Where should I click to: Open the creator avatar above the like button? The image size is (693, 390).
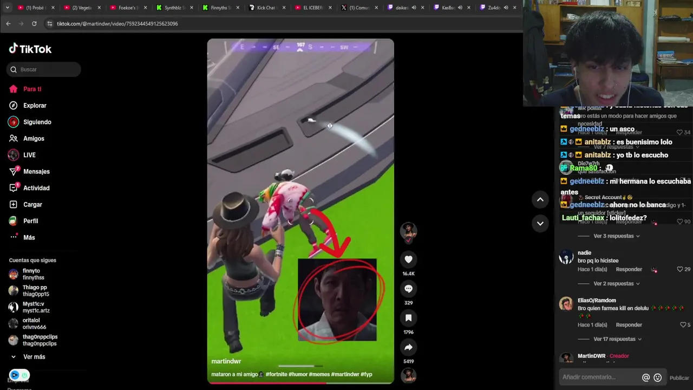coord(408,231)
